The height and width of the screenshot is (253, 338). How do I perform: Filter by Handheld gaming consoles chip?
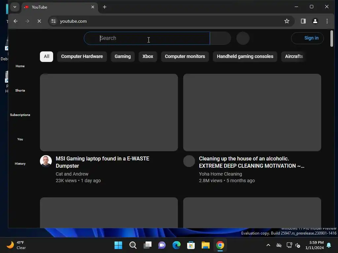coord(245,57)
